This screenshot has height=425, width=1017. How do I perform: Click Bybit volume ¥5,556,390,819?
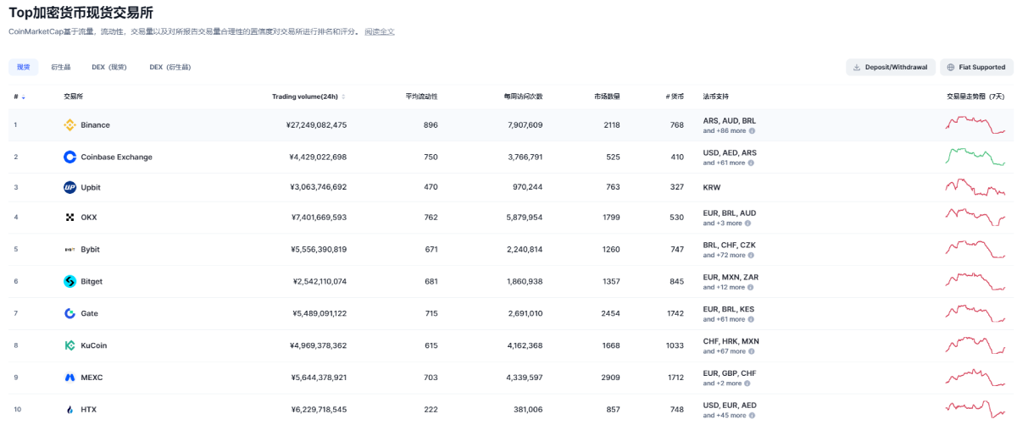pos(319,250)
